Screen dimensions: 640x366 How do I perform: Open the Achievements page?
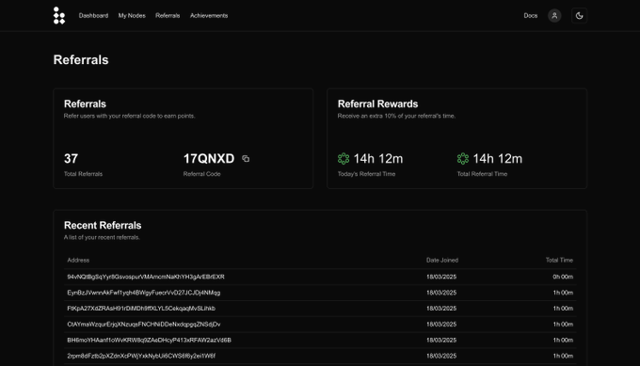(209, 15)
